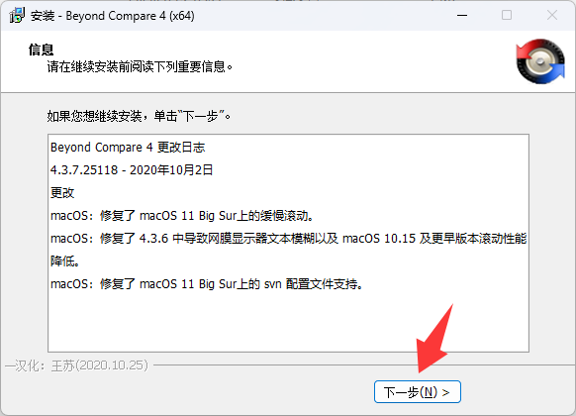The image size is (576, 416).
Task: Click the svn 配置文件支持 changelog line
Action: (x=207, y=284)
